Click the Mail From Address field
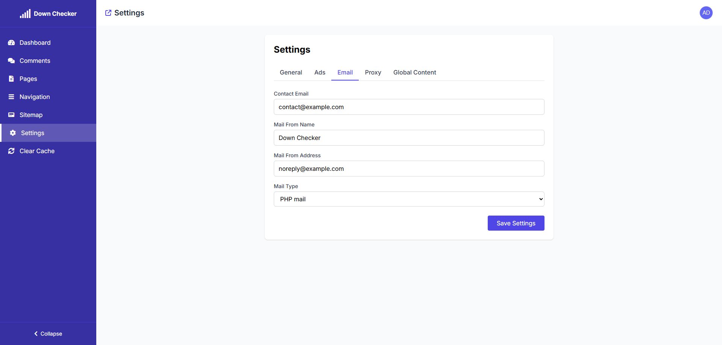This screenshot has height=345, width=722. (x=409, y=169)
